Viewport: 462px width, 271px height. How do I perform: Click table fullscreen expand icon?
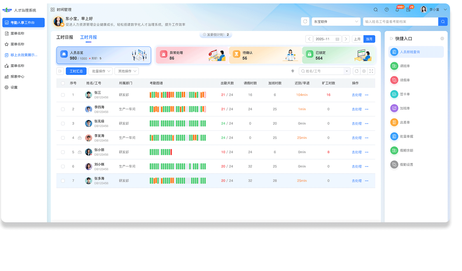click(371, 71)
